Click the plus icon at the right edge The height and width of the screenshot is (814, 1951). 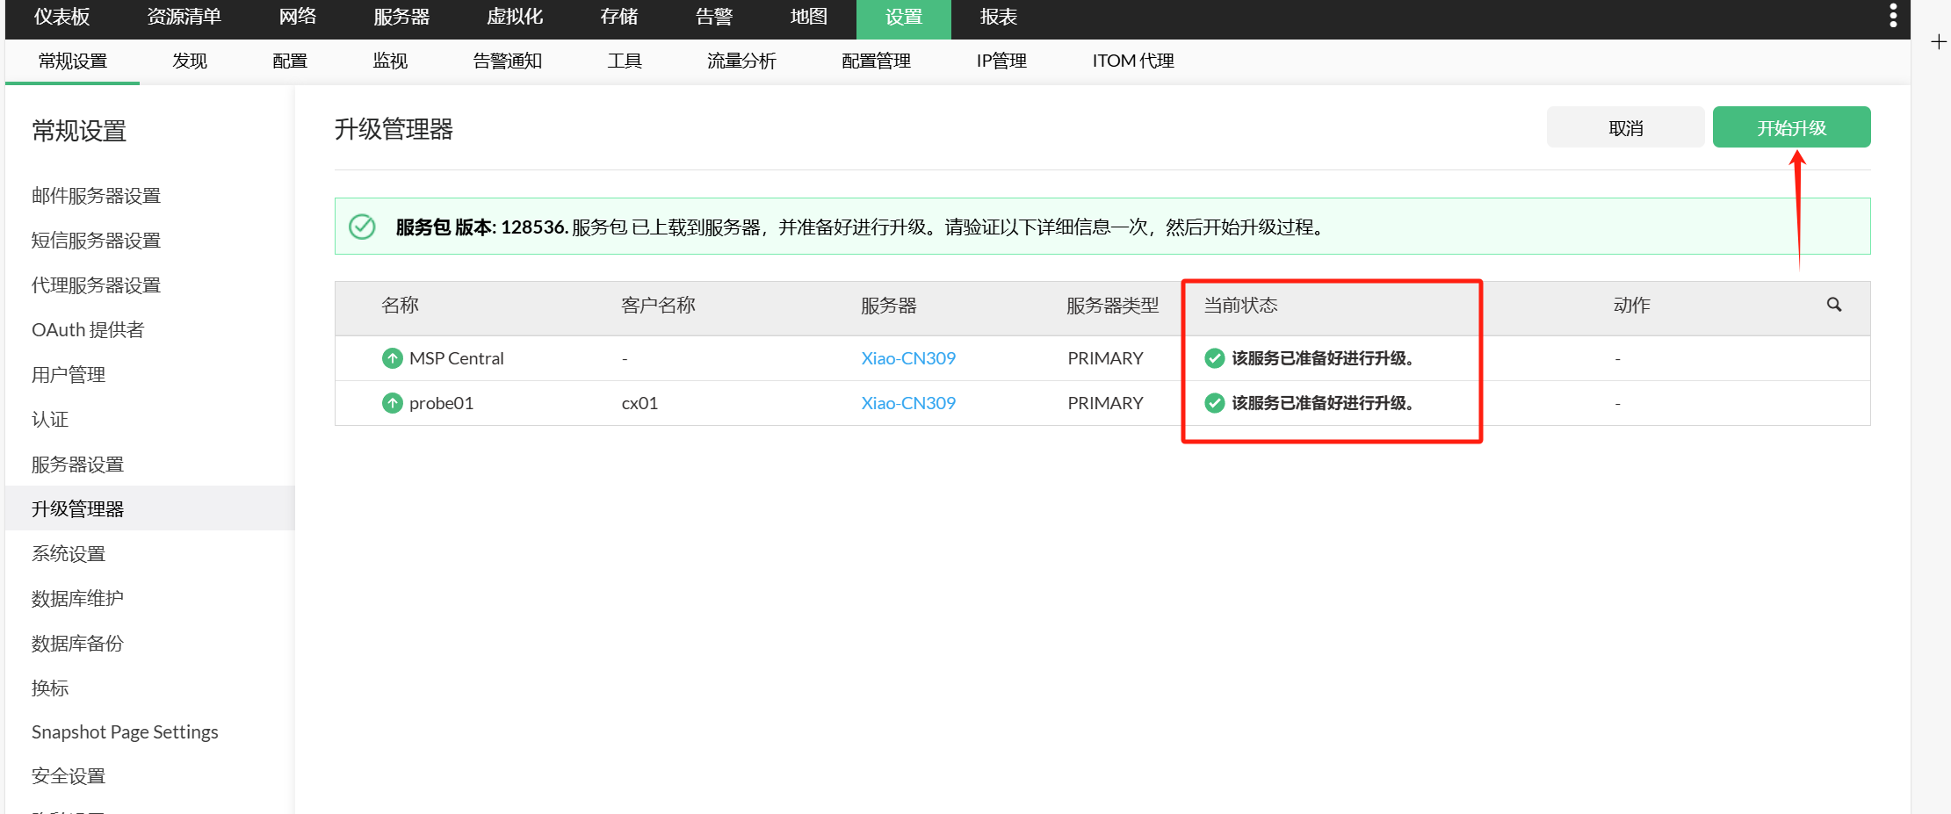tap(1939, 42)
